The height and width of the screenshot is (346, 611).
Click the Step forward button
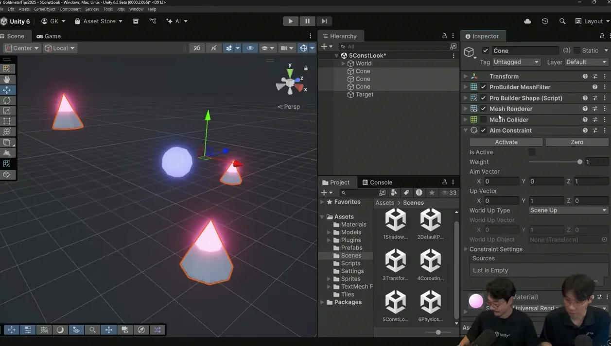coord(324,21)
